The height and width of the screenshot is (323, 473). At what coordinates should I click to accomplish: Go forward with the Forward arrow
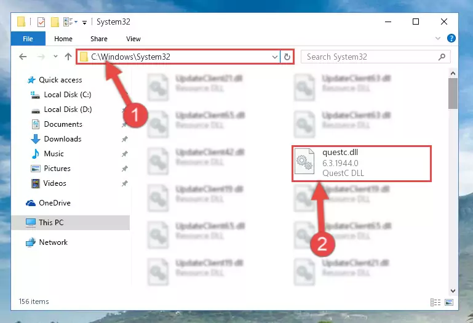tap(41, 57)
